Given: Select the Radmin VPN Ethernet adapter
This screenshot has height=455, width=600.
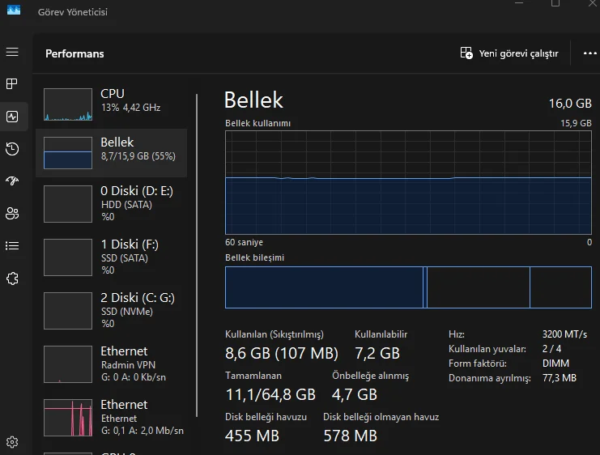Looking at the screenshot, I should tap(112, 364).
